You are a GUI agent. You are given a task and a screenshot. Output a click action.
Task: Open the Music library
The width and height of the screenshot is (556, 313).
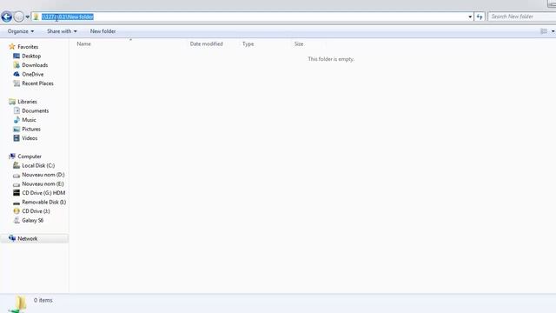click(x=29, y=120)
